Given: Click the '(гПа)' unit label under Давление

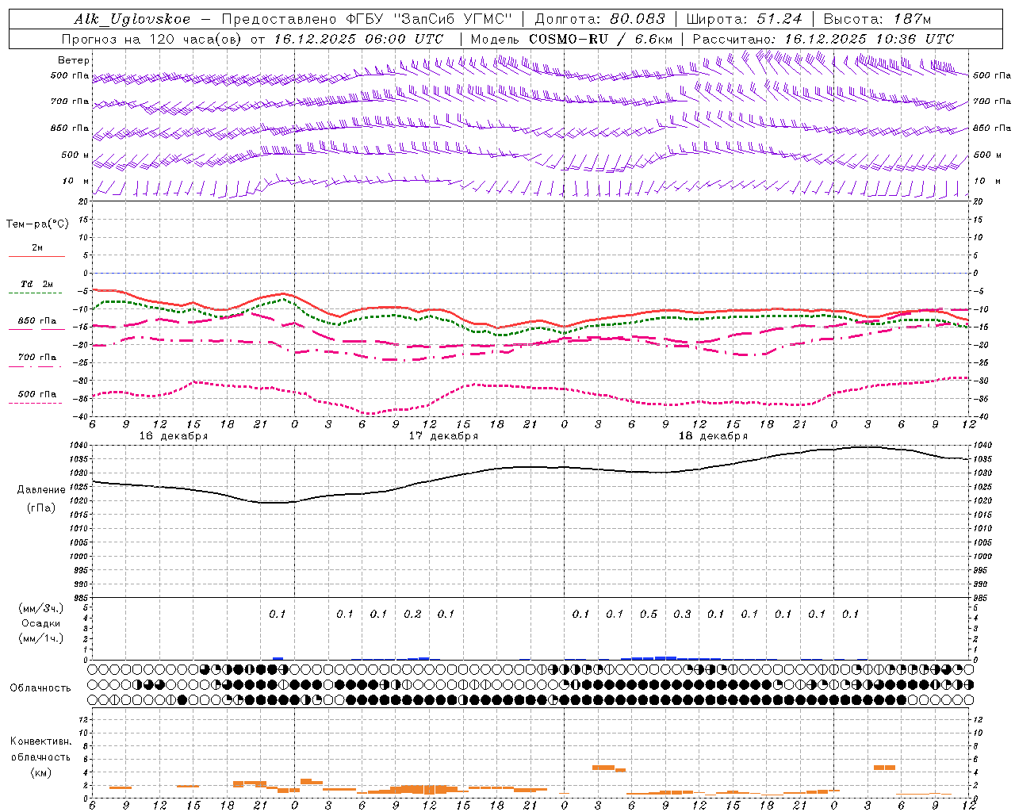Looking at the screenshot, I should 41,507.
